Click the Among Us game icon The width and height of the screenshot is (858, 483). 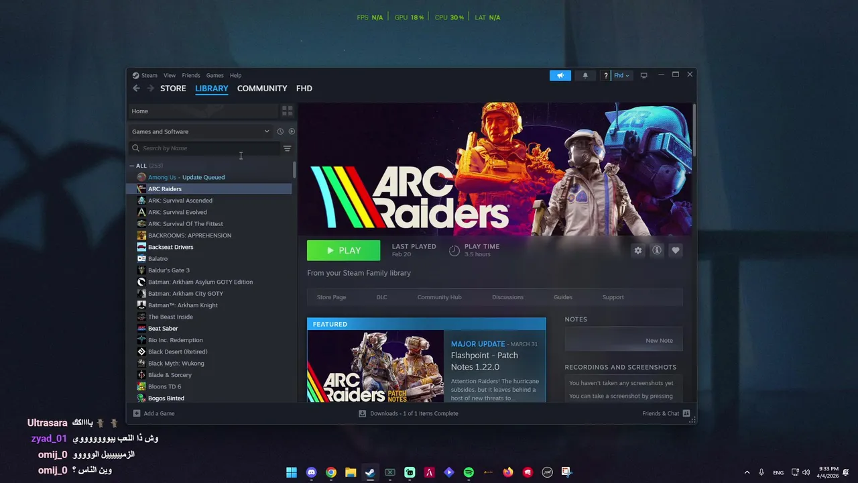[141, 177]
